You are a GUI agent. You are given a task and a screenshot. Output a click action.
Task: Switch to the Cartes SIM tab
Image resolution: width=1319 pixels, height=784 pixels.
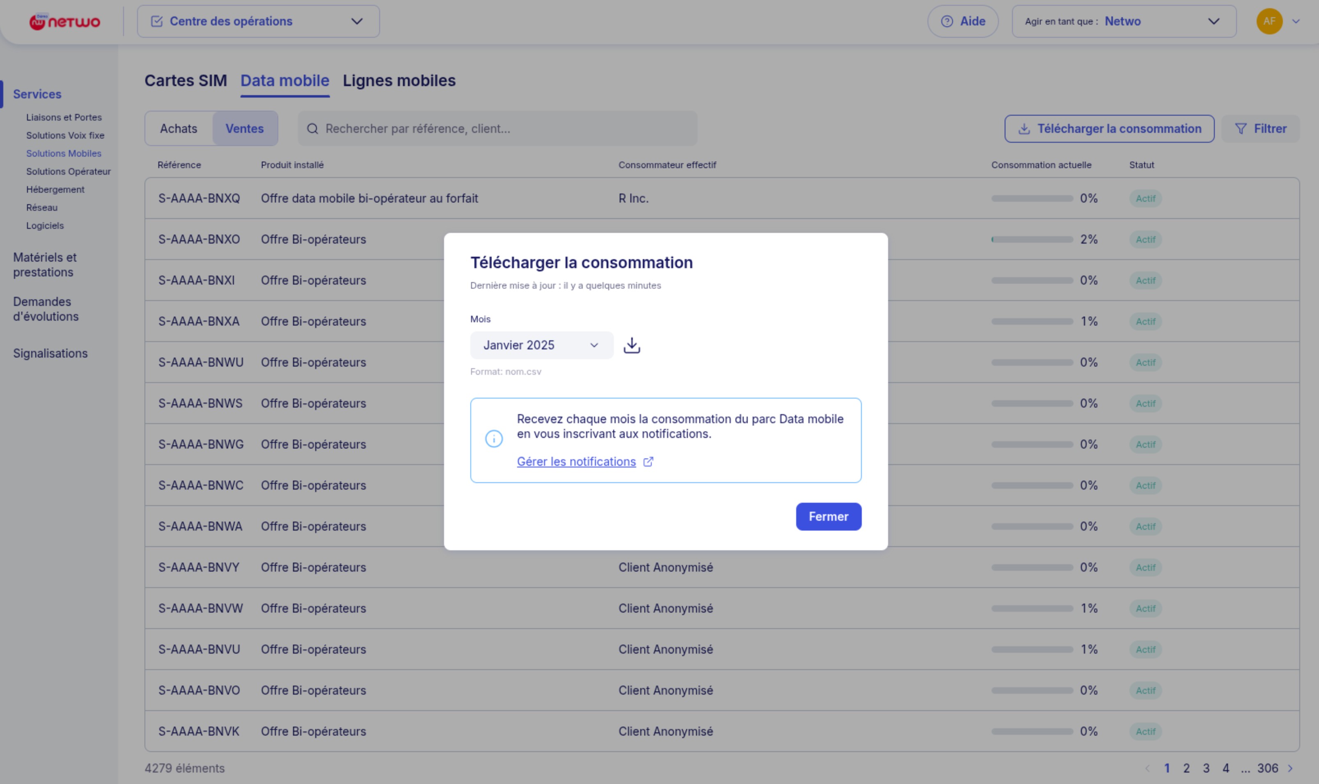tap(185, 81)
